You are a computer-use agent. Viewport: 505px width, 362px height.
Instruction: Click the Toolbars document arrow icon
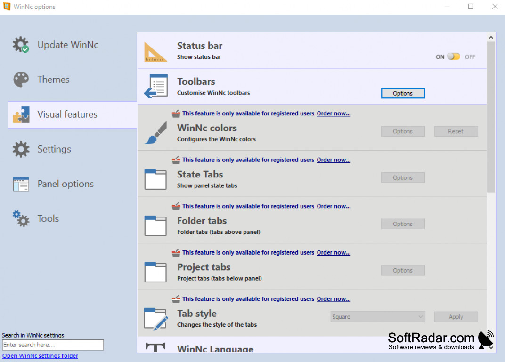pyautogui.click(x=155, y=86)
